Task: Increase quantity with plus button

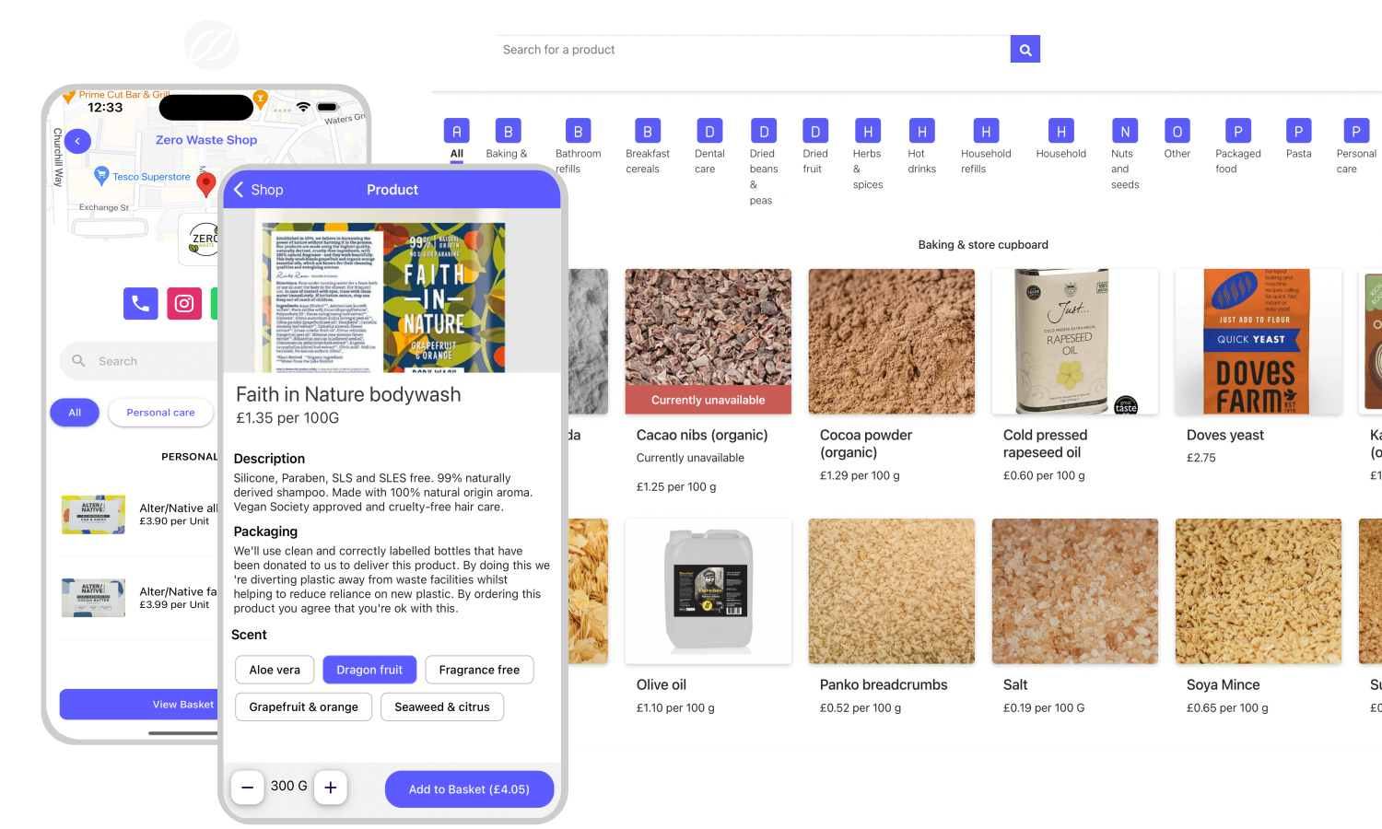Action: pyautogui.click(x=331, y=788)
